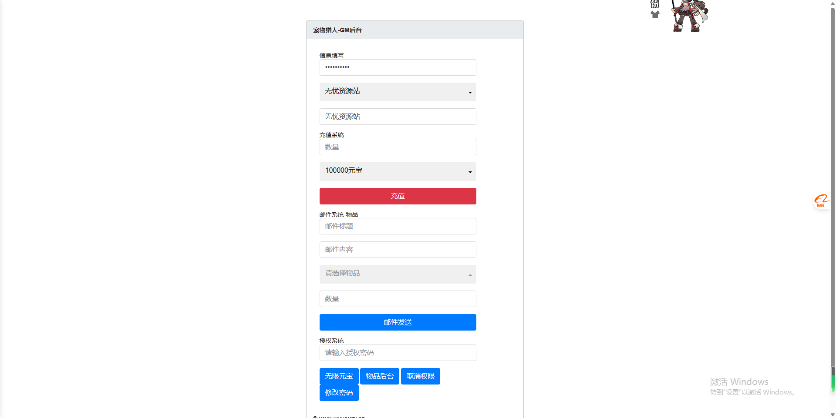
Task: Click the t-shirt costume change icon
Action: [x=655, y=14]
